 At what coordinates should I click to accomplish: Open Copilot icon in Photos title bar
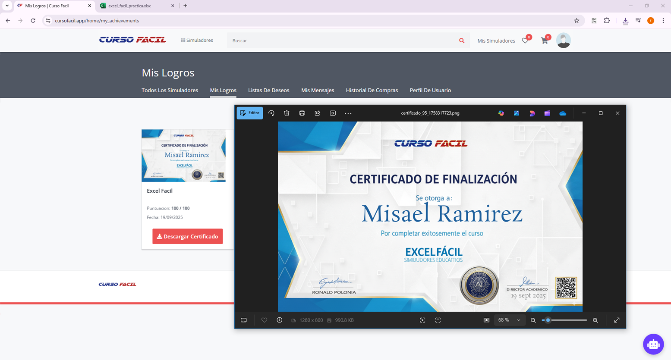501,113
